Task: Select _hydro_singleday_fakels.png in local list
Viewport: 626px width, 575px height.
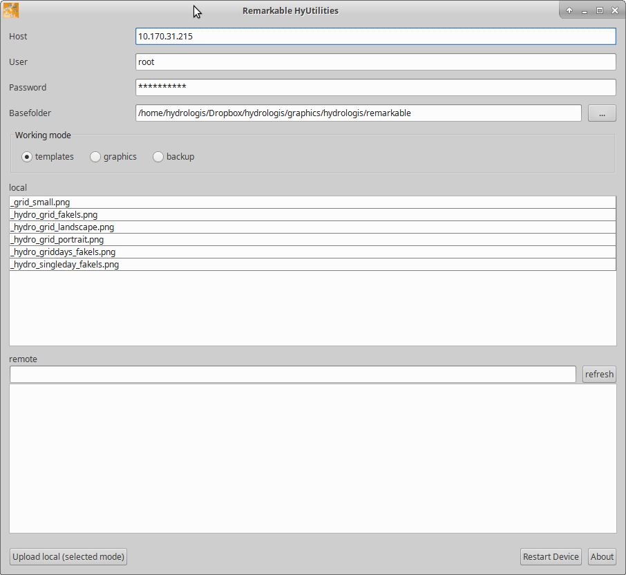Action: pyautogui.click(x=312, y=264)
